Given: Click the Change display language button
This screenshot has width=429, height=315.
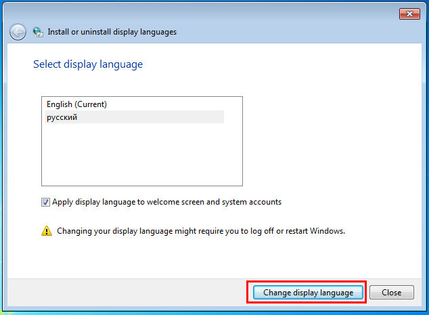Looking at the screenshot, I should 308,293.
